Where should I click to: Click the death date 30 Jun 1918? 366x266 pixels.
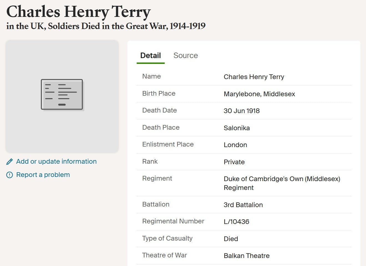pyautogui.click(x=242, y=111)
